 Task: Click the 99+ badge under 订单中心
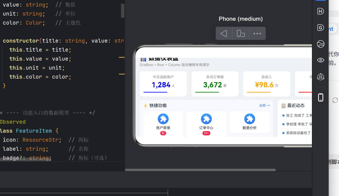click(x=206, y=133)
